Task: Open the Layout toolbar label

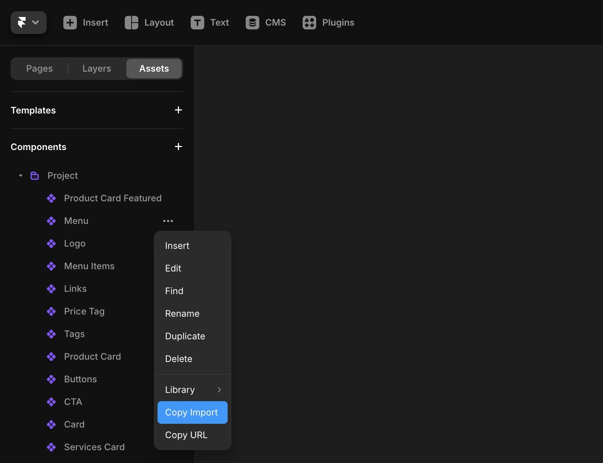Action: pos(159,23)
